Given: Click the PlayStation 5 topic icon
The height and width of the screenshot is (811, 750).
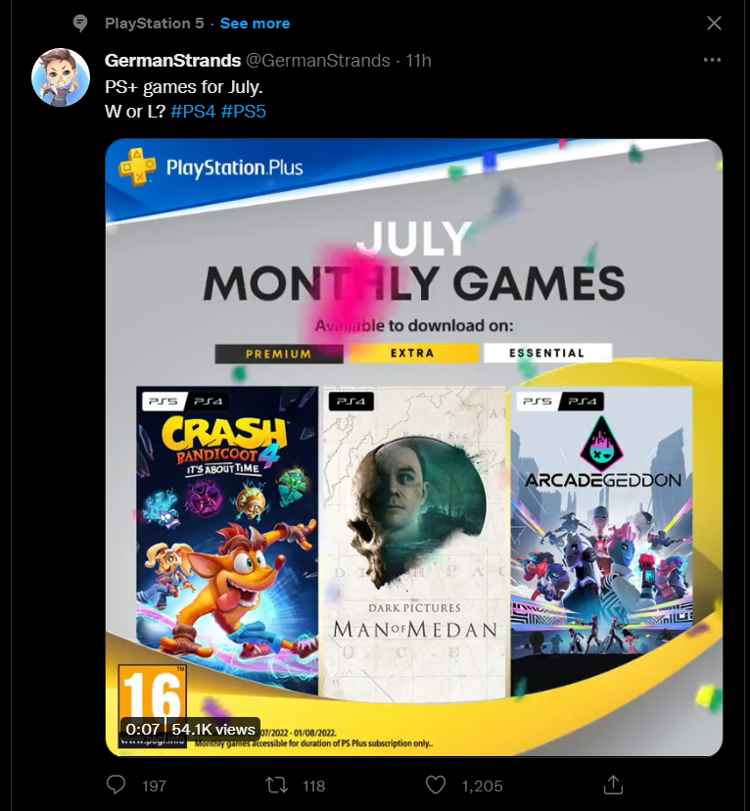Looking at the screenshot, I should [80, 24].
